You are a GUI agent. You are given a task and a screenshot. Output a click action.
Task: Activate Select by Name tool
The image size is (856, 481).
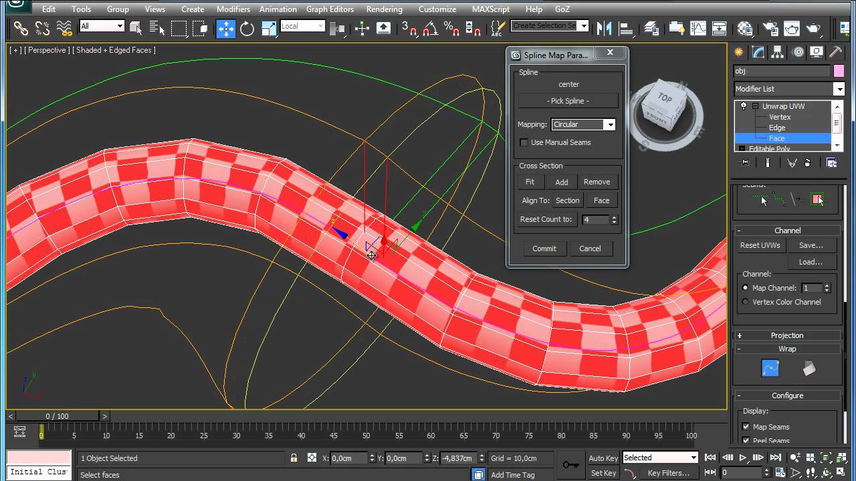point(157,28)
